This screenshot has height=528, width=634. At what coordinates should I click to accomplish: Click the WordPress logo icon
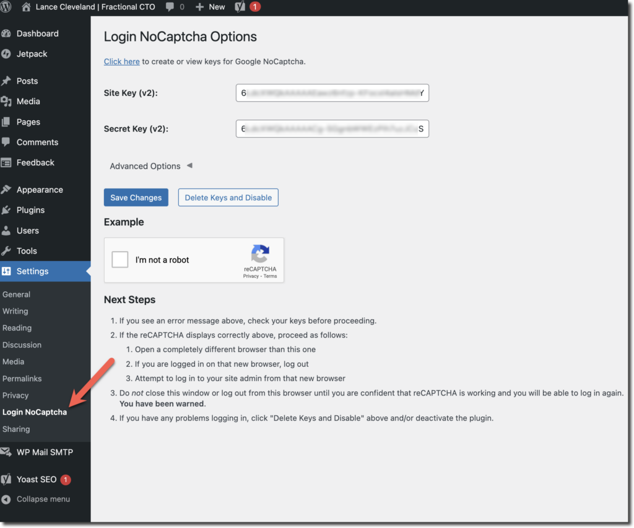7,7
